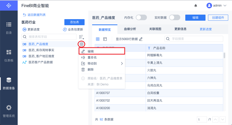Screen dimensions: 232x125
Task: Click the 添加表 button
Action: click(x=74, y=22)
